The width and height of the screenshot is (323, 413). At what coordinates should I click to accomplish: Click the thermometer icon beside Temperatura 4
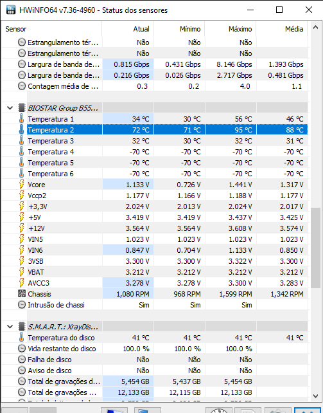tap(22, 152)
